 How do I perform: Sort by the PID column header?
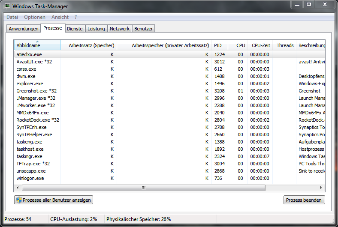220,45
